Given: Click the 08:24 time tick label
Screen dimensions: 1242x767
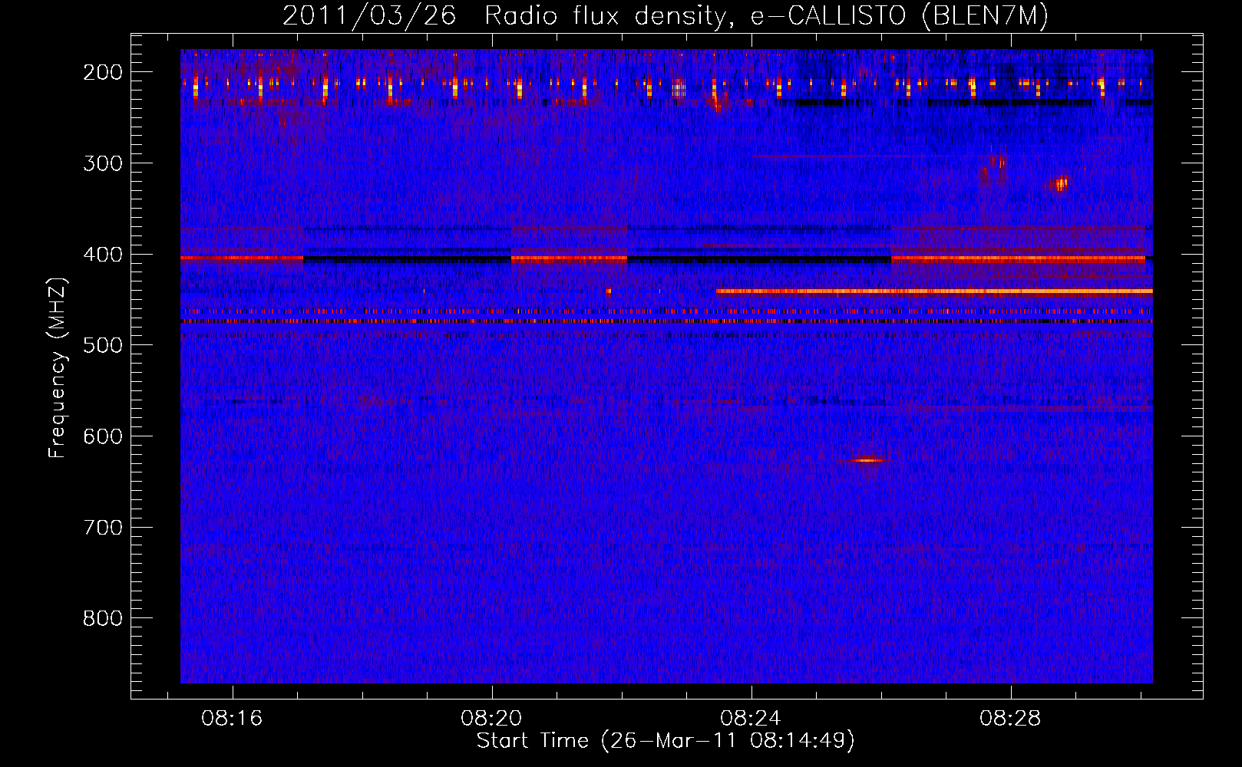Looking at the screenshot, I should pyautogui.click(x=751, y=718).
